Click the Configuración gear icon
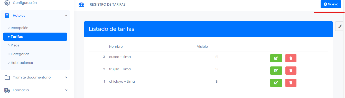The image size is (345, 98). click(7, 3)
